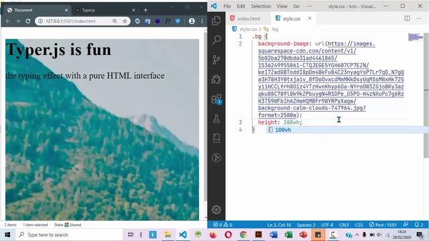Open the File menu

pyautogui.click(x=227, y=6)
